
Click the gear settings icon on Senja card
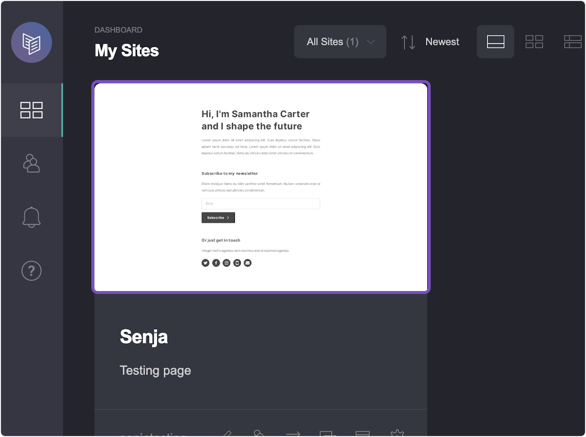(397, 433)
